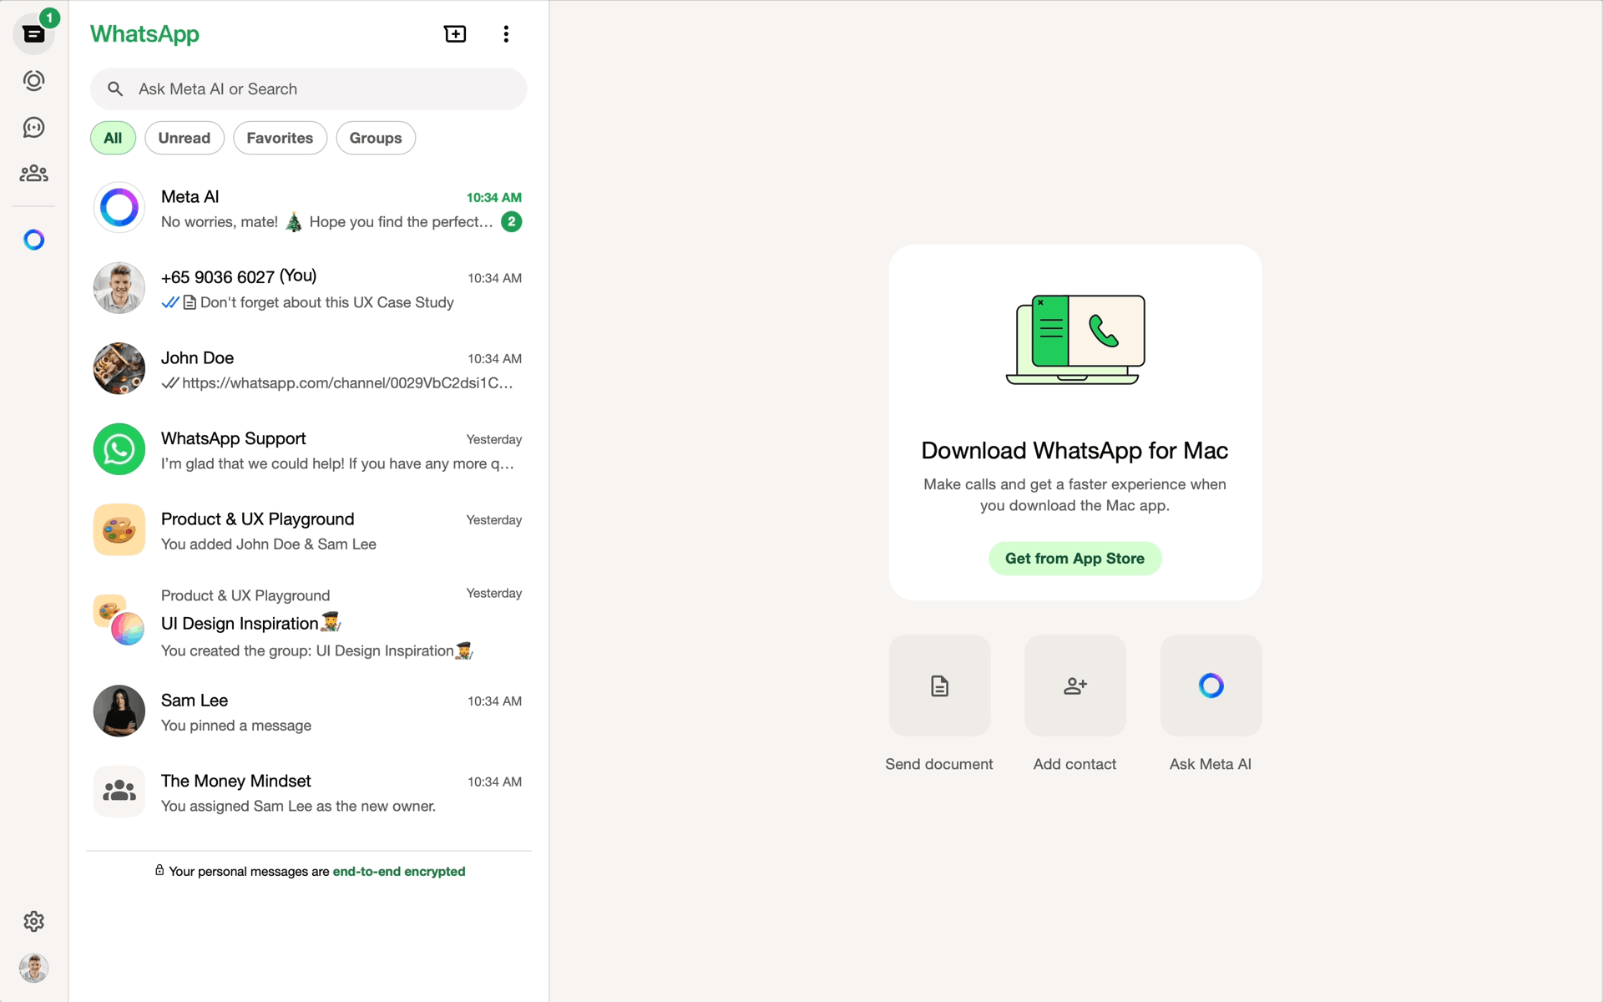
Task: Click WhatsApp Support green logo avatar
Action: point(119,449)
